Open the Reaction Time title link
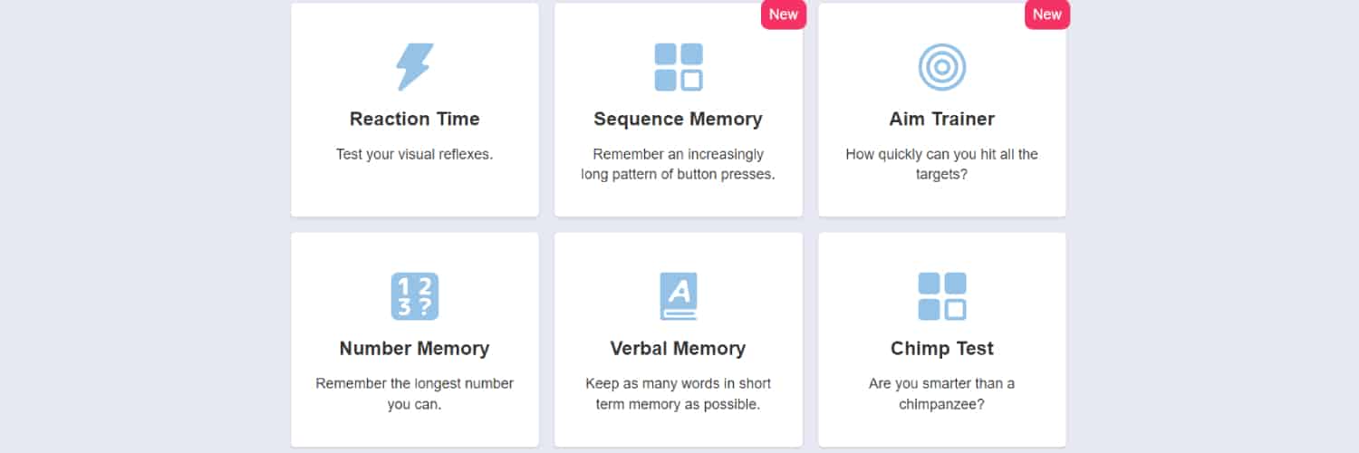 point(415,119)
